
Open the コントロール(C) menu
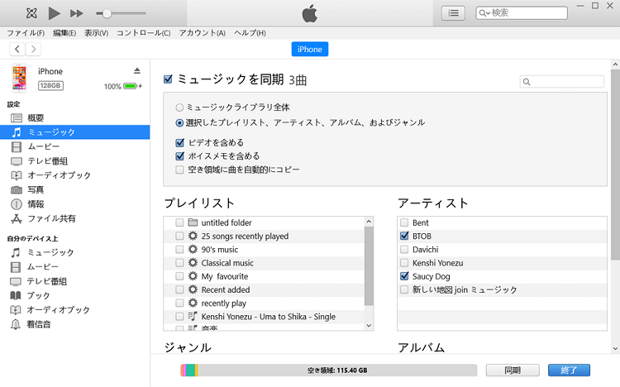pos(144,33)
